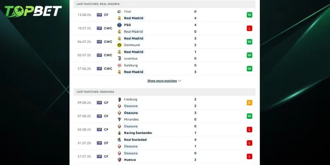330x165 pixels.
Task: Click the Mirandes team crest icon
Action: 119,119
